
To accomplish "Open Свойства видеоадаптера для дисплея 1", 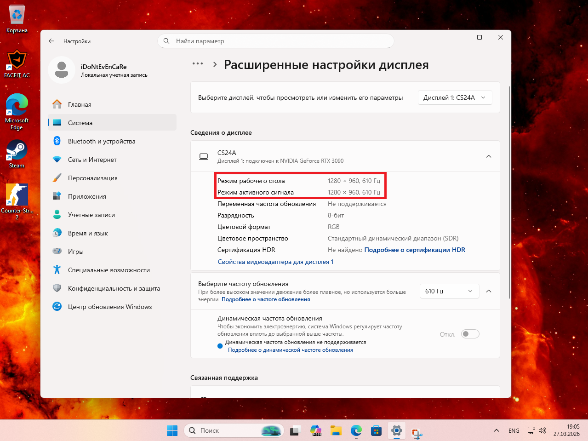I will [275, 262].
